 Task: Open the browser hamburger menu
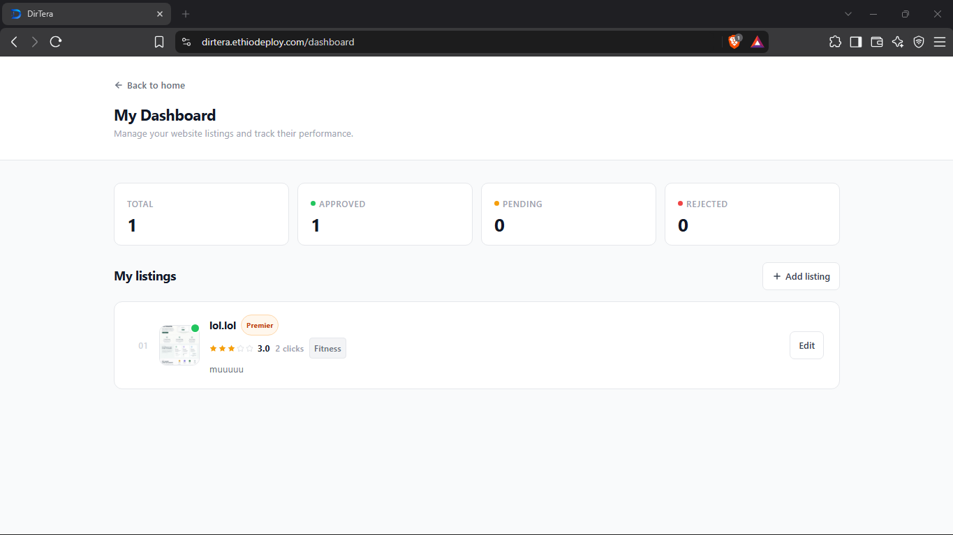940,42
